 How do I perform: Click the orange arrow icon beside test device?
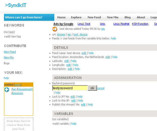(55, 29)
